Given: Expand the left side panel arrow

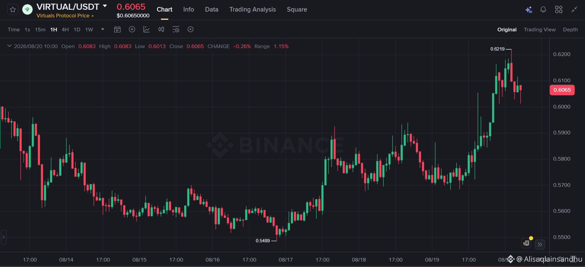Looking at the screenshot, I should click(3, 237).
